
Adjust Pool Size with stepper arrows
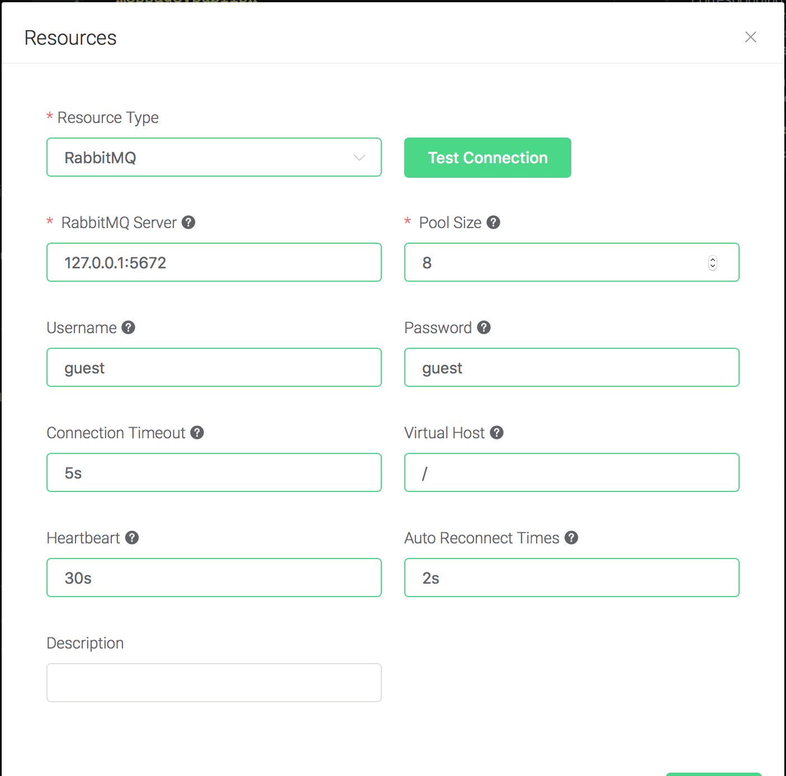click(x=712, y=263)
